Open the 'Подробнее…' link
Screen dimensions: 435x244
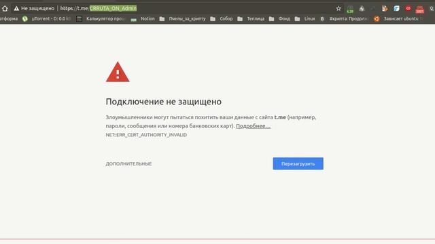click(253, 126)
